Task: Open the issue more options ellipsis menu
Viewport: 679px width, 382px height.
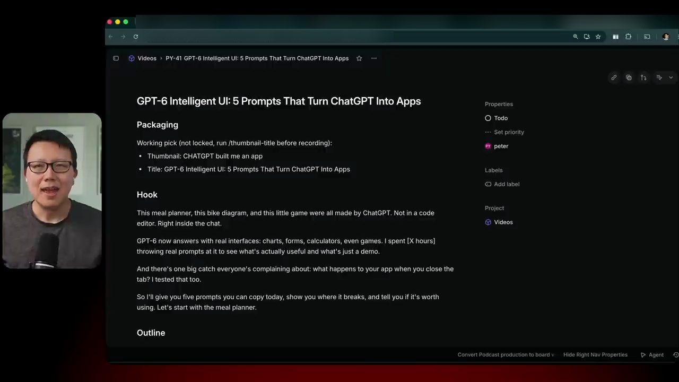Action: pos(374,58)
